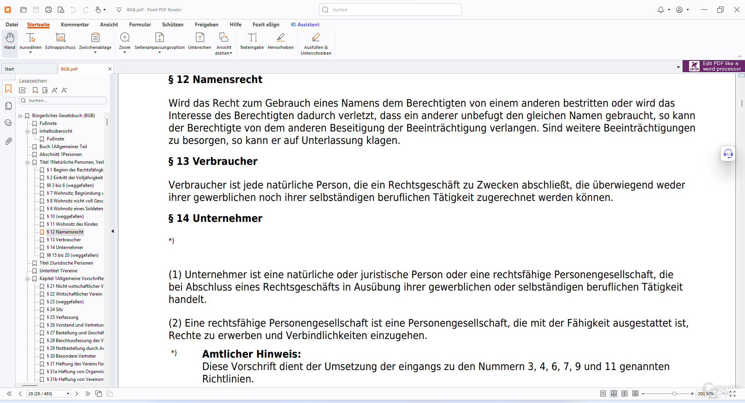Open § 2 Eintritt der Volljährigkeit bookmark
The image size is (745, 403).
click(75, 178)
